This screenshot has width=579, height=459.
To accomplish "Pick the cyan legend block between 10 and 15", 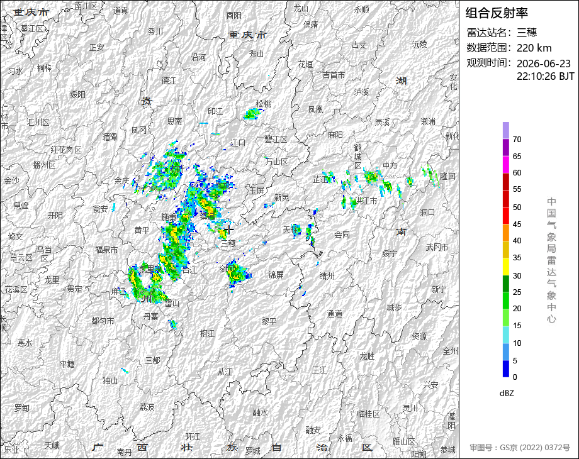I will coord(506,335).
